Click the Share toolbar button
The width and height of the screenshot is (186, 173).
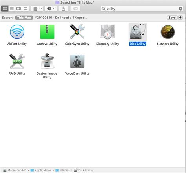pos(64,9)
